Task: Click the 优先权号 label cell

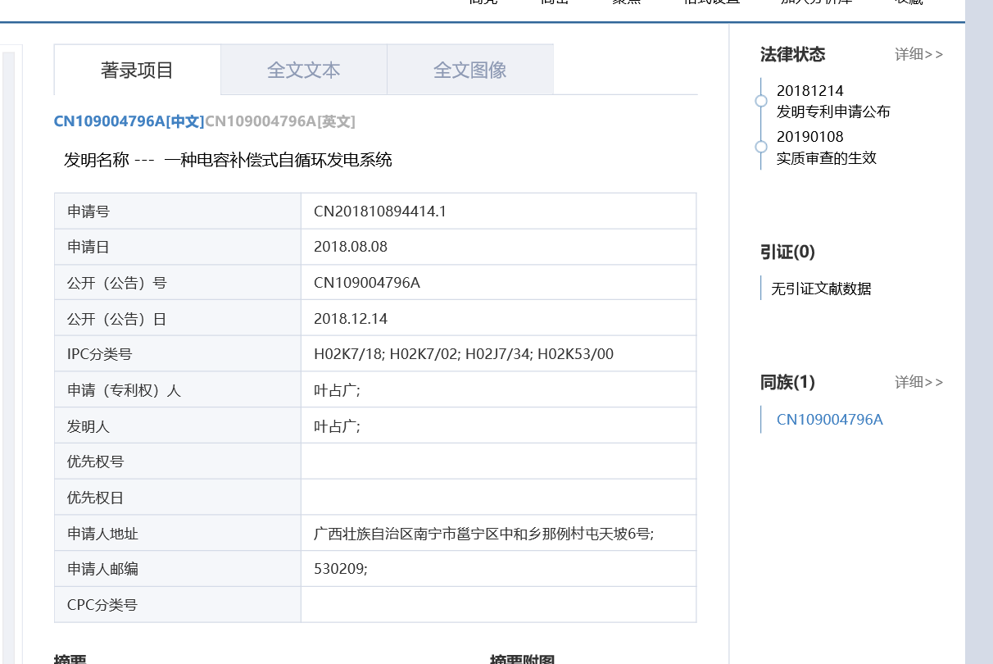Action: [x=178, y=462]
